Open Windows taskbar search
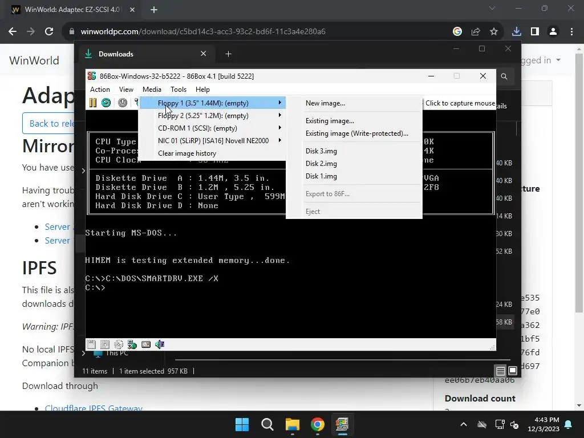Image resolution: width=584 pixels, height=438 pixels. [x=267, y=424]
